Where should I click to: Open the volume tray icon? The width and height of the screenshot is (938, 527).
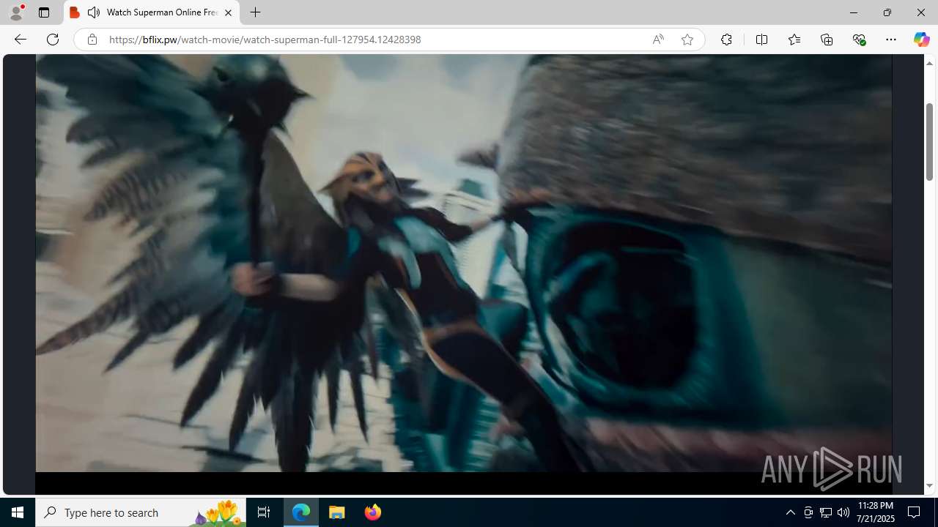pos(843,512)
